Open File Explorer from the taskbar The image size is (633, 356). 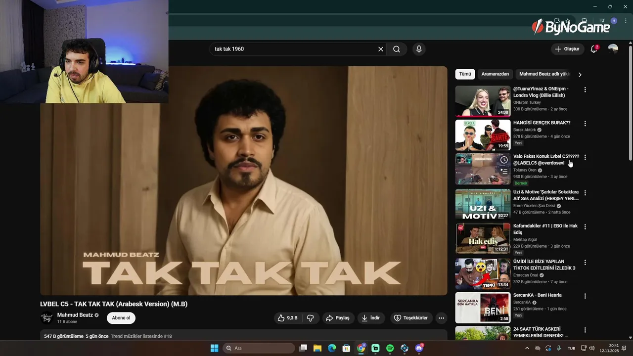pyautogui.click(x=317, y=348)
